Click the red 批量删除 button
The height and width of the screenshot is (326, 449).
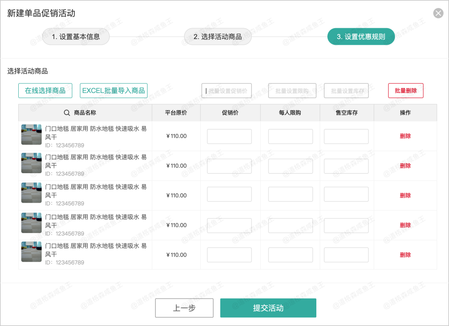(406, 91)
